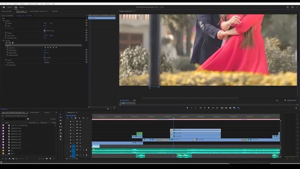The width and height of the screenshot is (300, 169).
Task: Open the playback resolution dropdown
Action: tap(277, 100)
